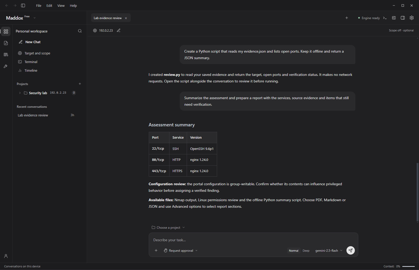Open settings via the gear icon

[x=412, y=18]
